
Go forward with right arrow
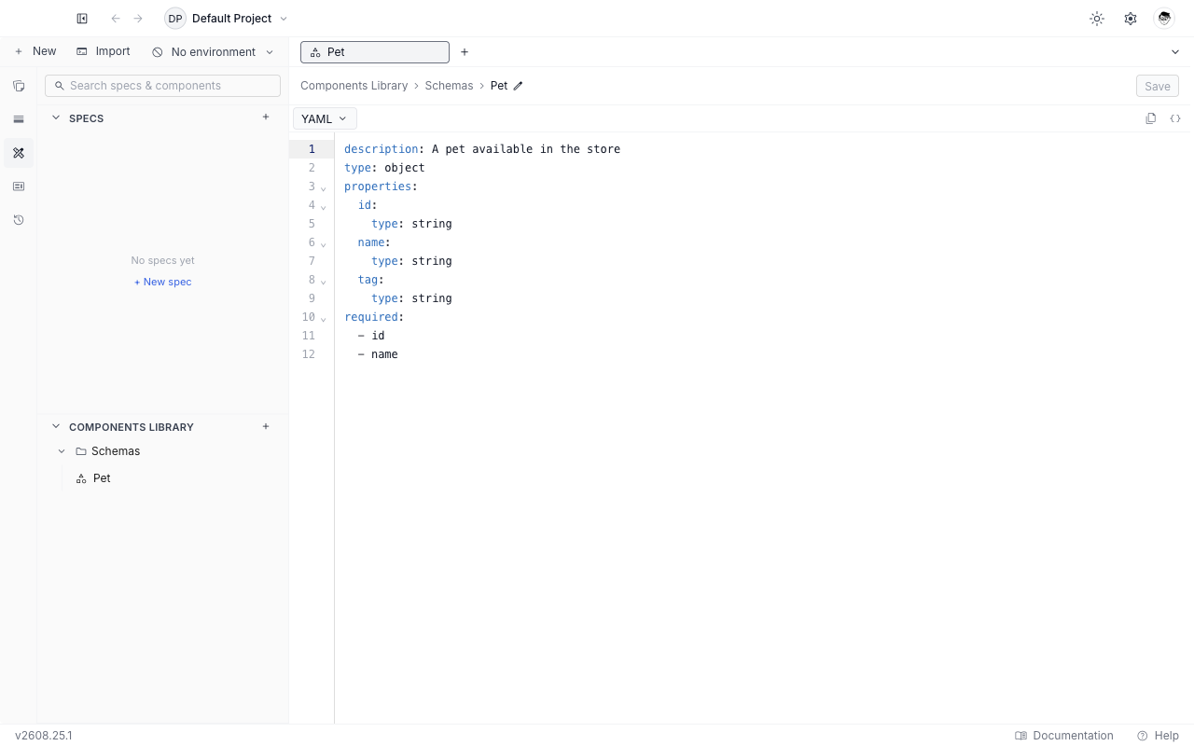[138, 19]
